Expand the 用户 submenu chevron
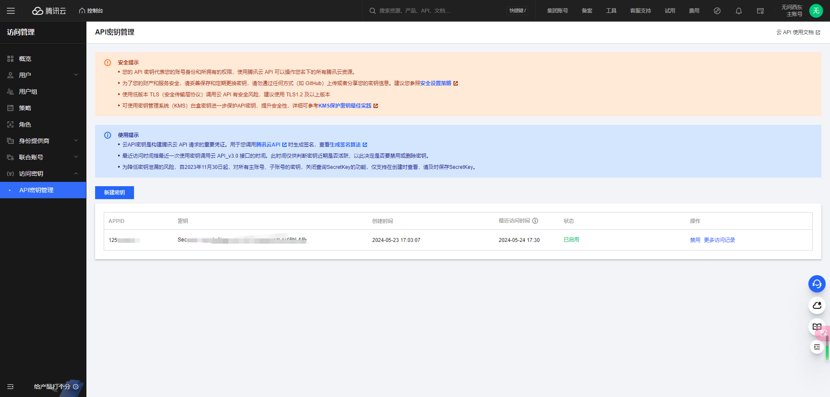Viewport: 830px width, 397px height. 76,75
